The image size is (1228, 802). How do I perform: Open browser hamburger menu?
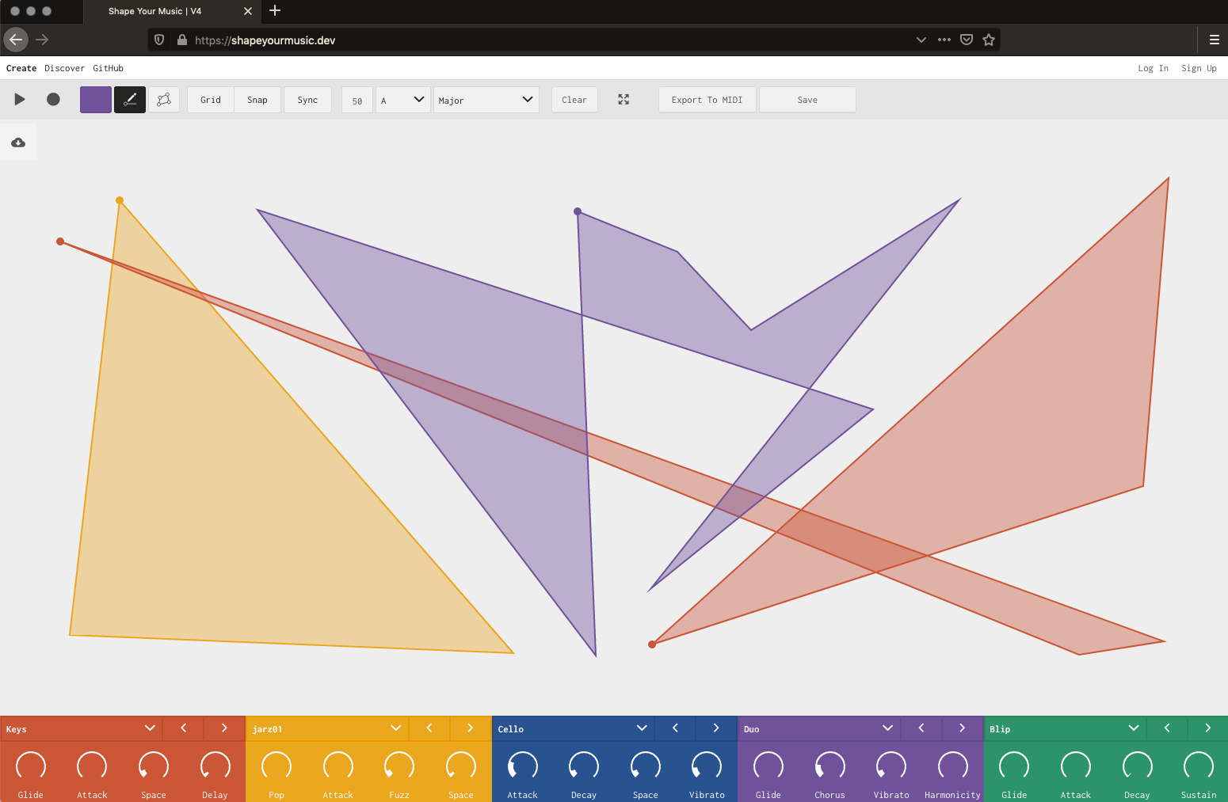1215,40
